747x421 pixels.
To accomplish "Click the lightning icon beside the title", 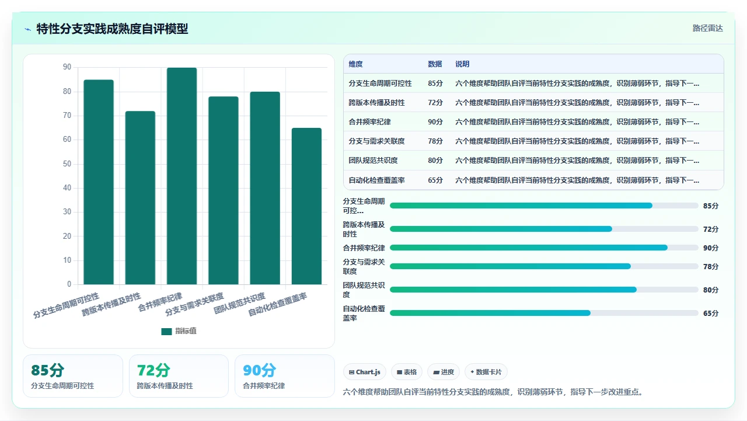I will (x=27, y=29).
